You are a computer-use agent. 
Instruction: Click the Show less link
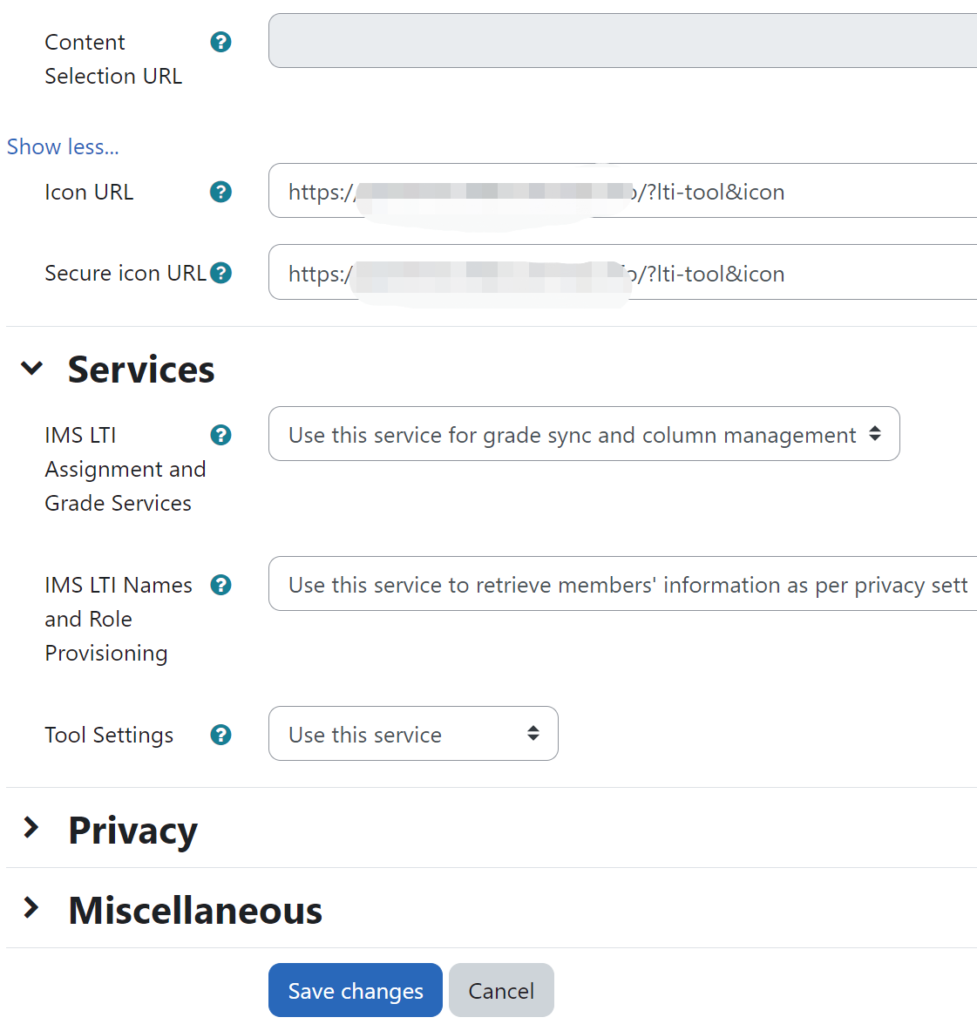coord(62,146)
